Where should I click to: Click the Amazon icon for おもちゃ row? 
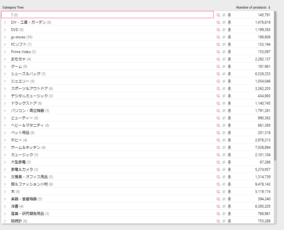click(x=229, y=59)
